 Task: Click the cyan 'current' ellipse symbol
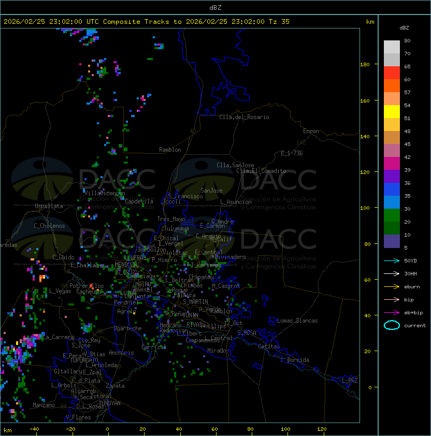click(x=392, y=325)
